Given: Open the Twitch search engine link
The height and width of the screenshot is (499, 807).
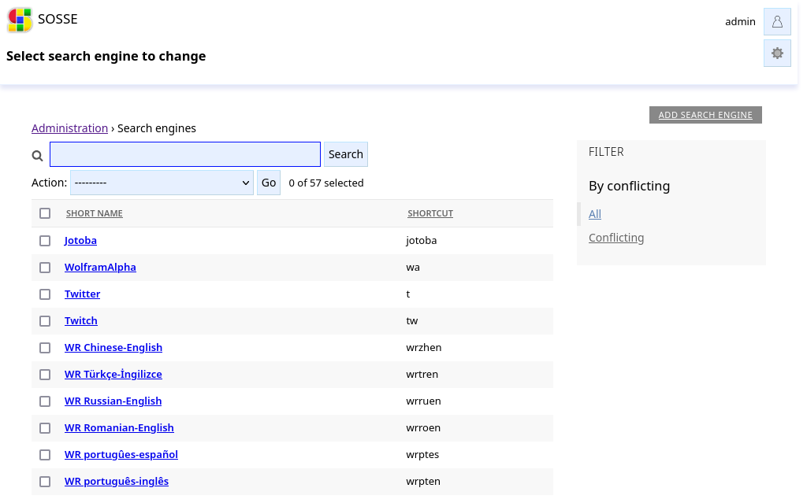Looking at the screenshot, I should point(81,320).
